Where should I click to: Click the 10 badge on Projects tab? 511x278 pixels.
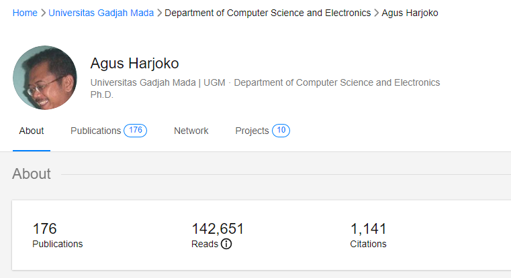click(x=281, y=131)
